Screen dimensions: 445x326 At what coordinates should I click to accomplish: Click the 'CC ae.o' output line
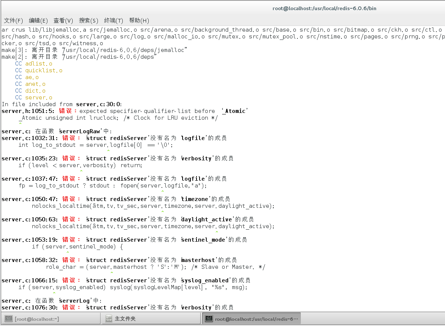pyautogui.click(x=27, y=77)
